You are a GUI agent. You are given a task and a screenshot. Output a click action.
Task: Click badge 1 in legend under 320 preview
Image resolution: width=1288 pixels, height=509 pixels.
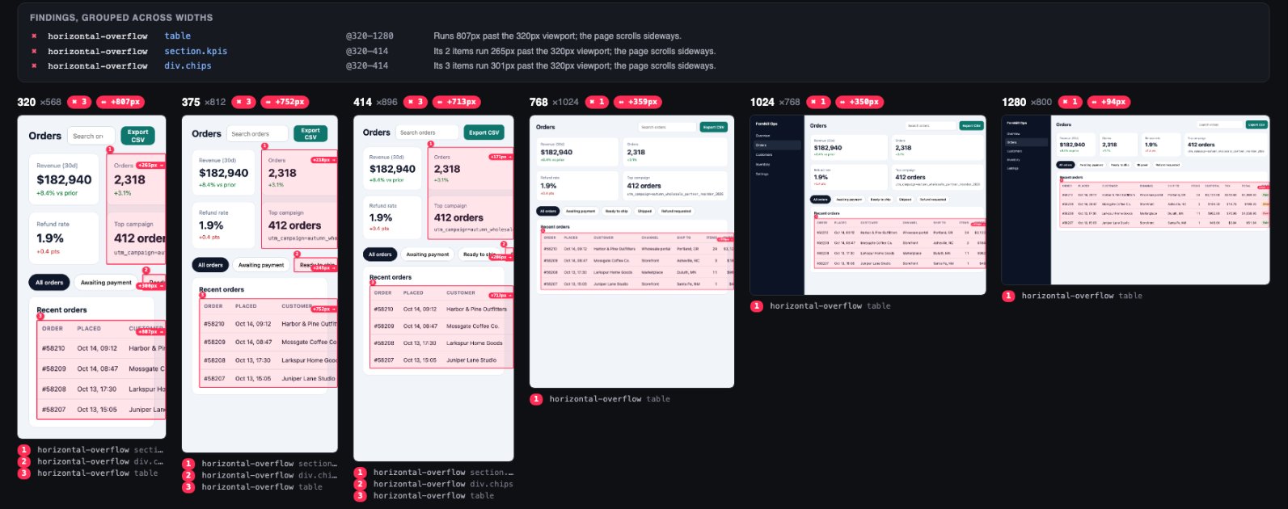(24, 450)
